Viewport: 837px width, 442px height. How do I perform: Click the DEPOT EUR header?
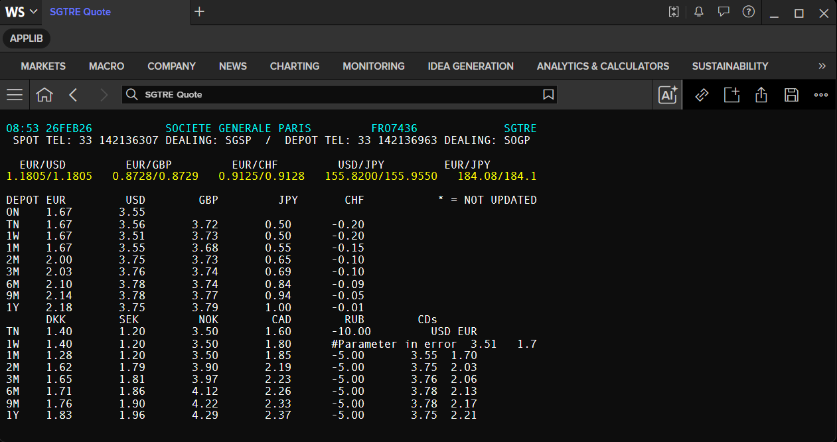click(x=36, y=200)
